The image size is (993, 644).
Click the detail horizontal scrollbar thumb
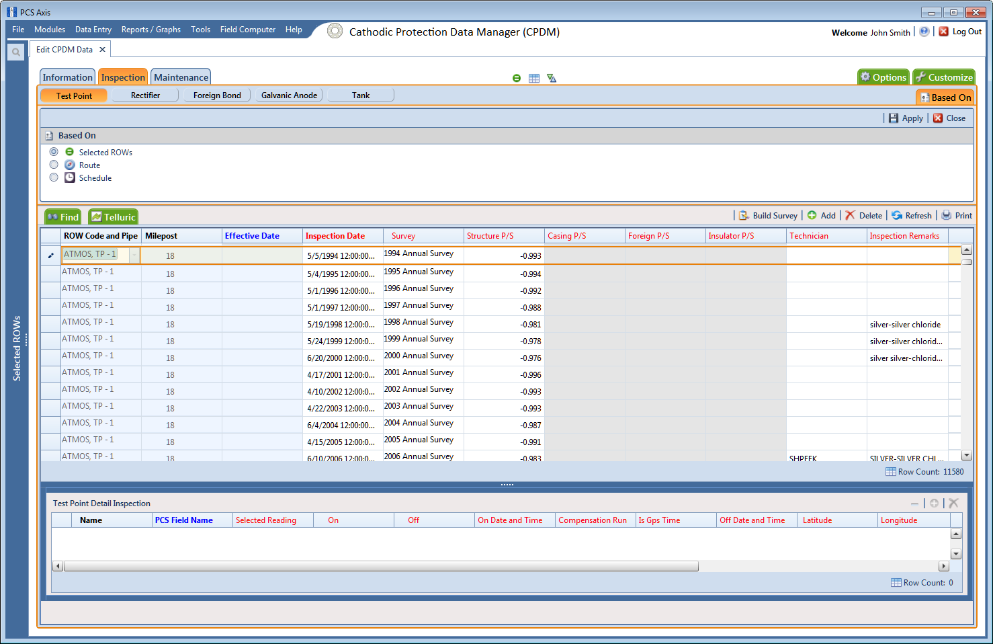pos(381,566)
